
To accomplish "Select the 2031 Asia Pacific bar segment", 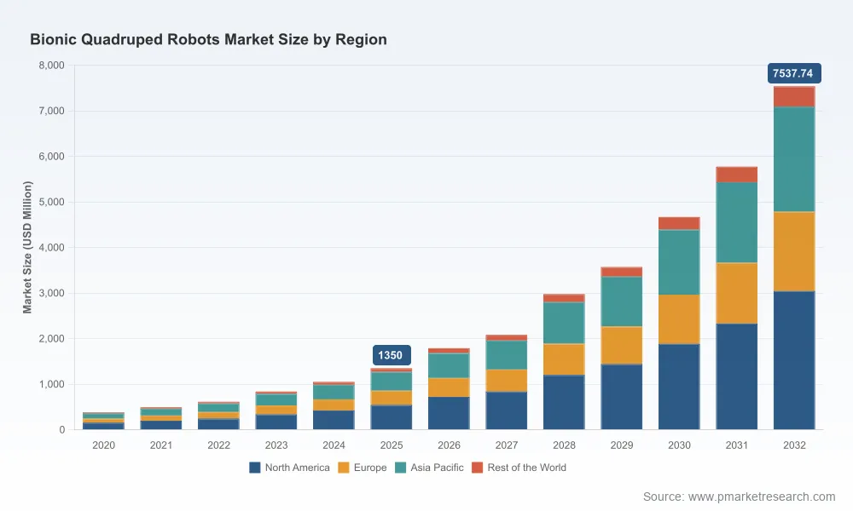I will pyautogui.click(x=737, y=222).
